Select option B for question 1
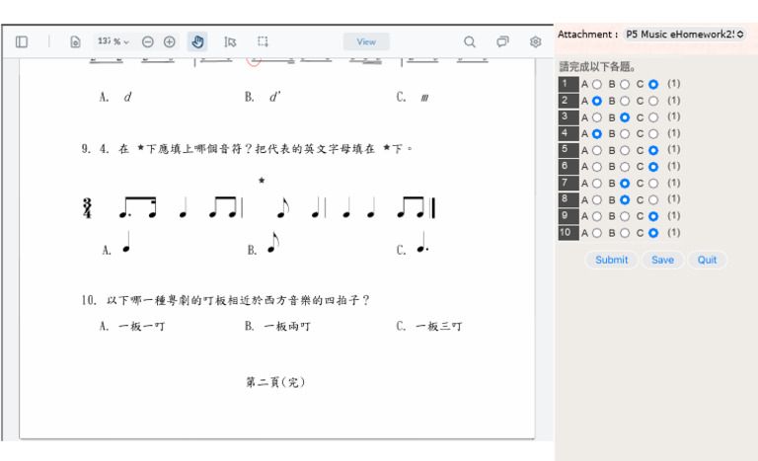 point(625,84)
